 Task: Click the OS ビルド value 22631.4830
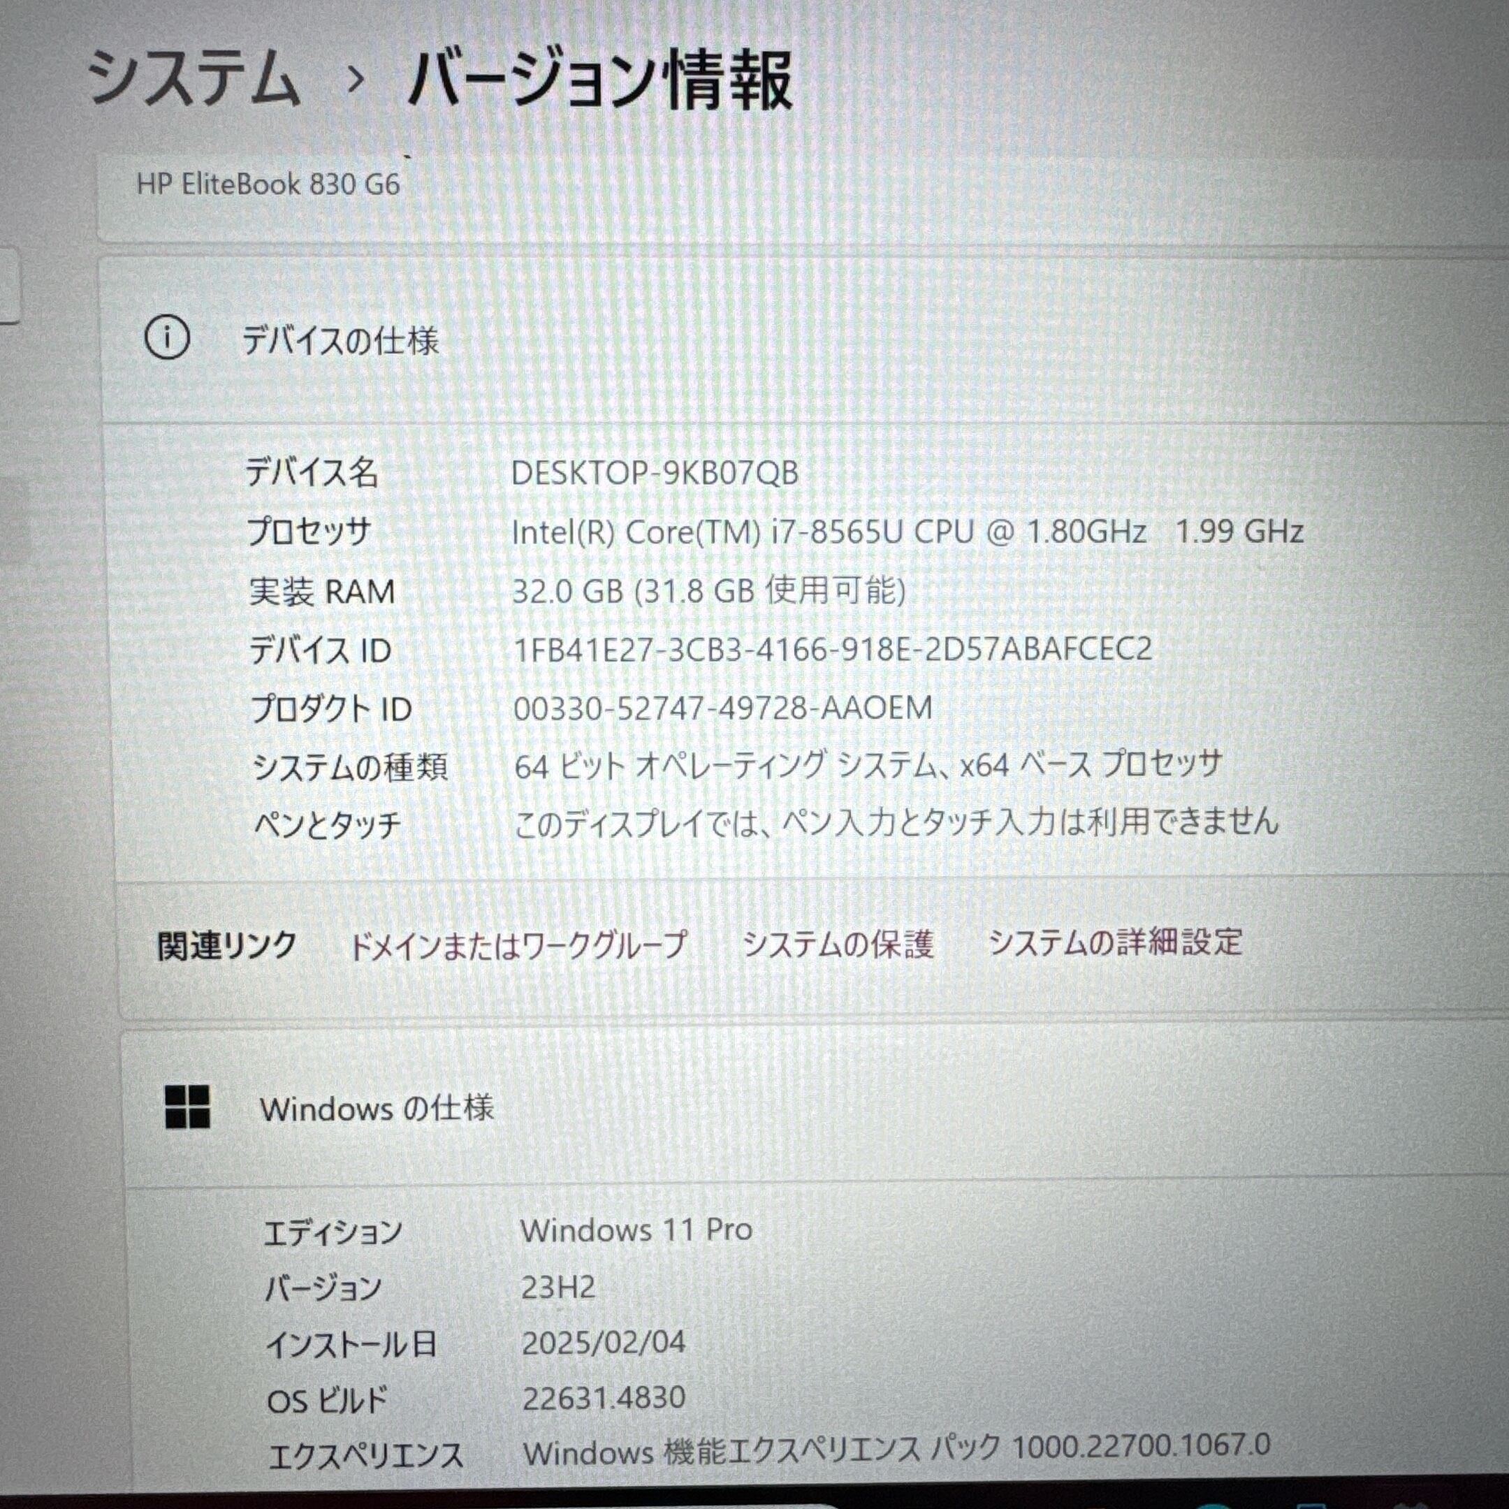[604, 1398]
